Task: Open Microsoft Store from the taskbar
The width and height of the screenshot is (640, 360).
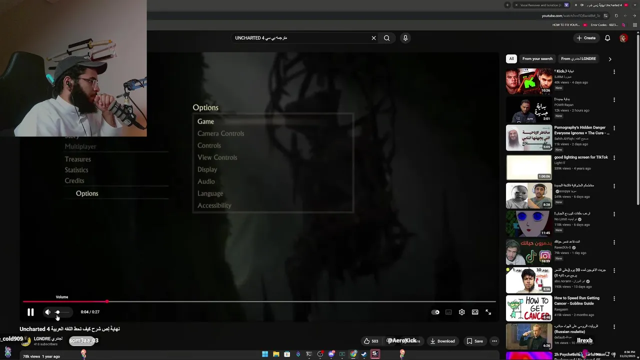Action: [287, 354]
